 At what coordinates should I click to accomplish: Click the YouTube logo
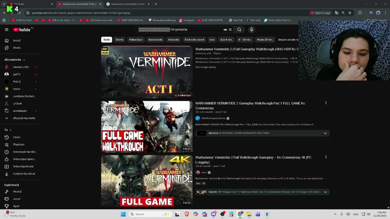22,30
